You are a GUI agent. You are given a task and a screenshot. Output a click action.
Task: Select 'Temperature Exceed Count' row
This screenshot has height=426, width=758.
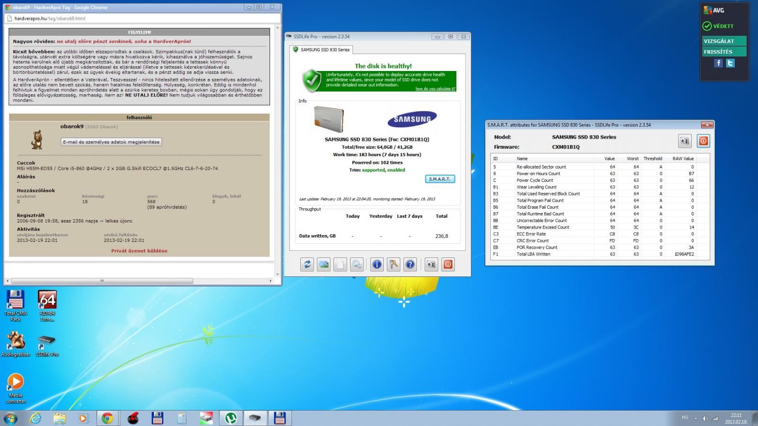click(600, 227)
